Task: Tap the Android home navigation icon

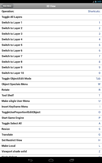Action: click(51, 160)
